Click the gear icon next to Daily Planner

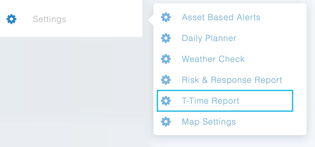166,38
